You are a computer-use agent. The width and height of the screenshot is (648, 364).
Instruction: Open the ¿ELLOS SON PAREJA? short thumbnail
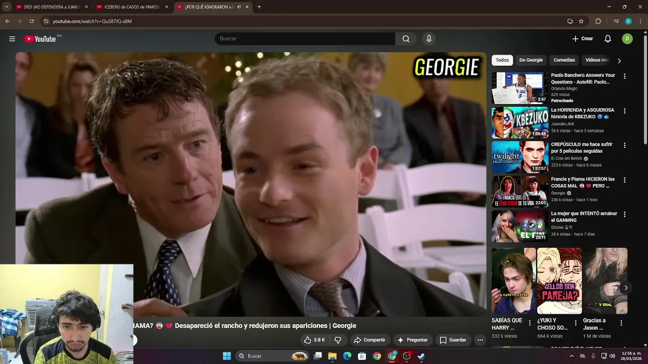tap(559, 281)
